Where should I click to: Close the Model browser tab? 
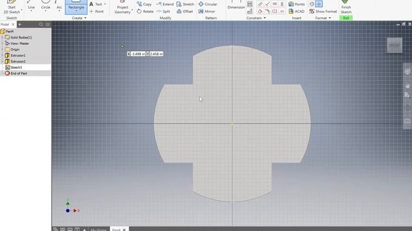click(x=13, y=24)
